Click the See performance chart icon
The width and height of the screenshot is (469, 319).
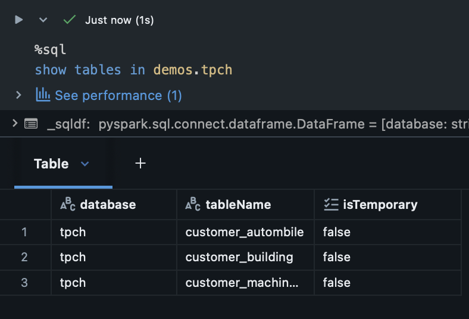pos(43,95)
